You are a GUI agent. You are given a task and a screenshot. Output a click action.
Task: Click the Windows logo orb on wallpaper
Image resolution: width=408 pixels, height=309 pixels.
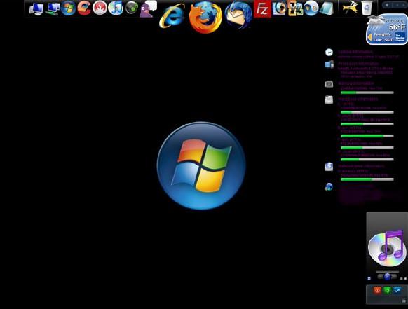pos(201,165)
